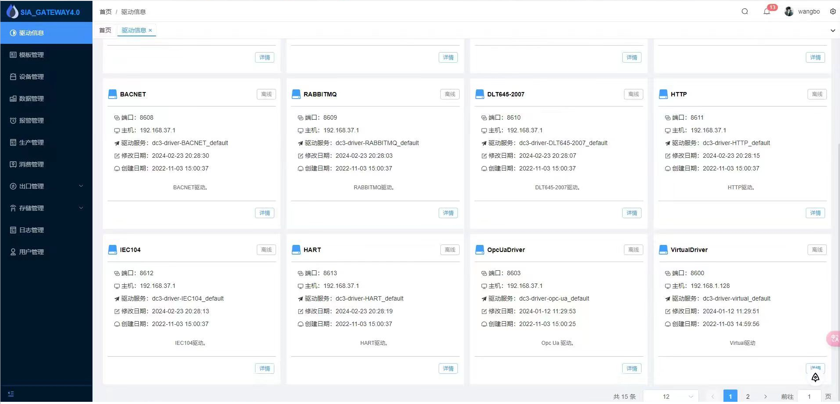Click 详情 button on the IEC104 card
The image size is (840, 404).
point(264,369)
